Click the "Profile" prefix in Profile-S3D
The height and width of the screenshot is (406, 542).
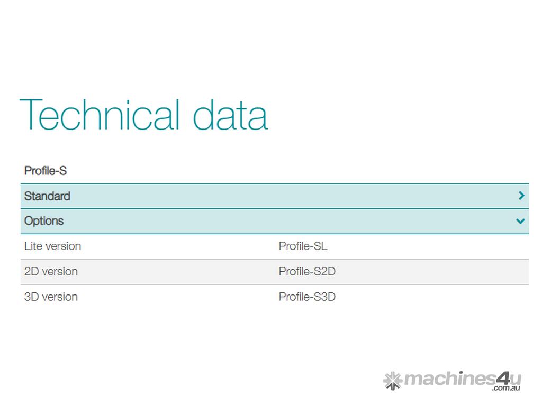293,297
